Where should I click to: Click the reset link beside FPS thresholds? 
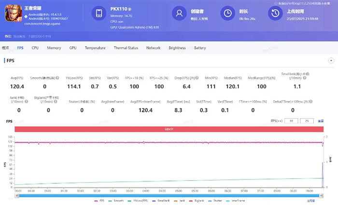(321, 121)
